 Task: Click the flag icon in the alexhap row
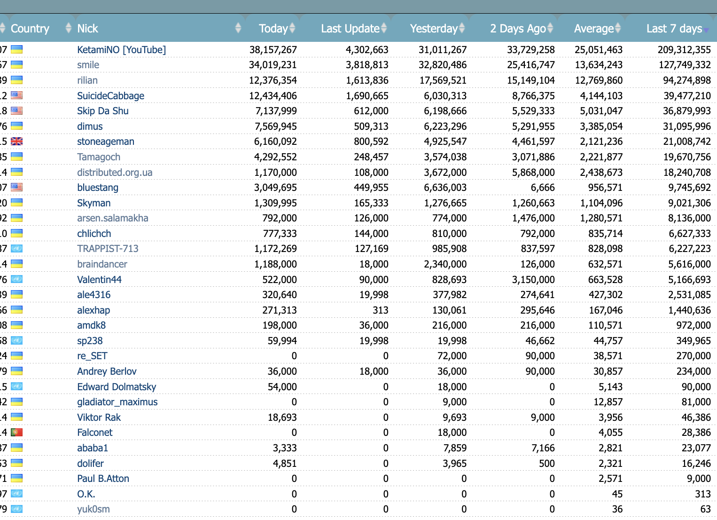tap(17, 310)
